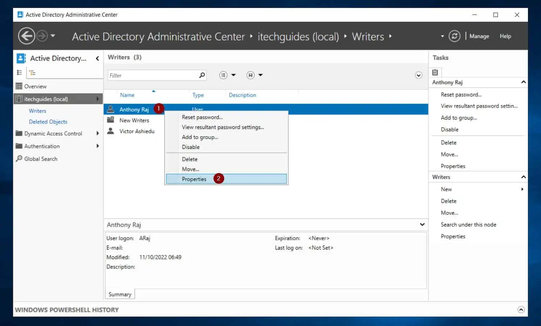Sort by Description column header
The height and width of the screenshot is (326, 541).
click(242, 95)
